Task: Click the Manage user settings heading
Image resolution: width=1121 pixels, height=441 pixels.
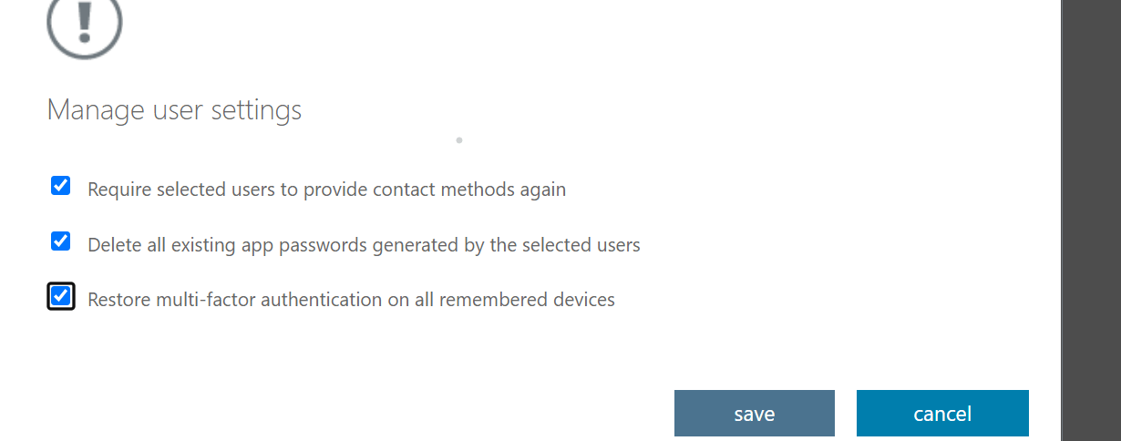Action: [174, 110]
